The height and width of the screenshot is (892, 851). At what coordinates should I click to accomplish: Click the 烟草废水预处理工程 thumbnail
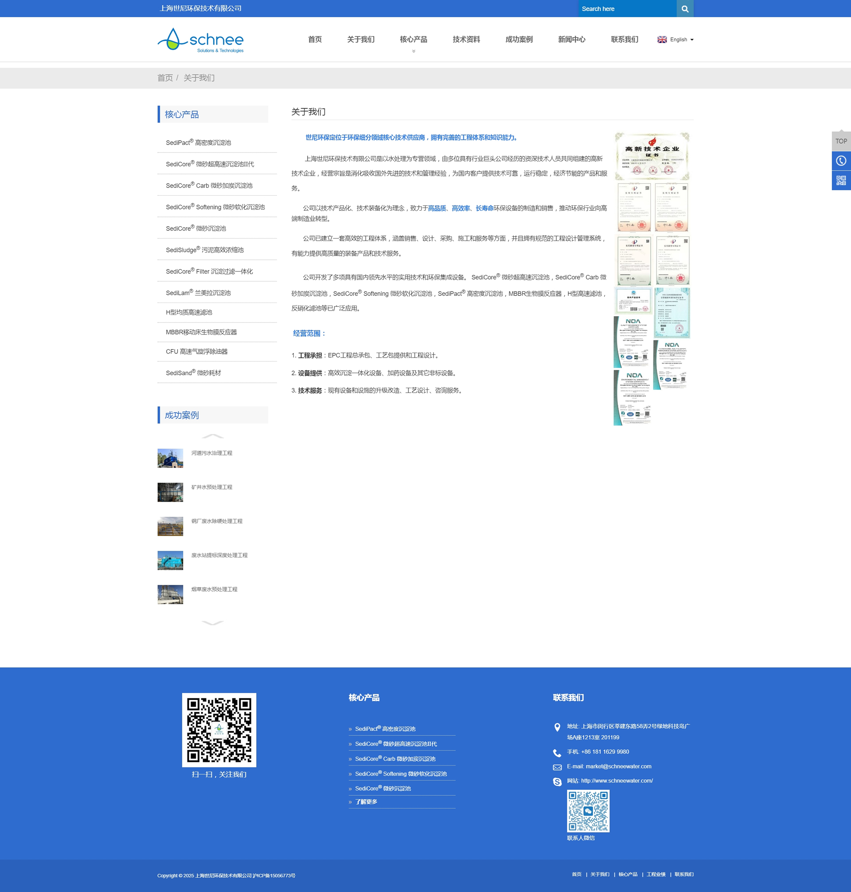[x=170, y=594]
